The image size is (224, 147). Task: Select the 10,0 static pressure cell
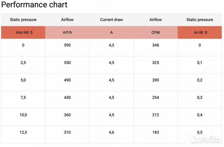(23, 115)
